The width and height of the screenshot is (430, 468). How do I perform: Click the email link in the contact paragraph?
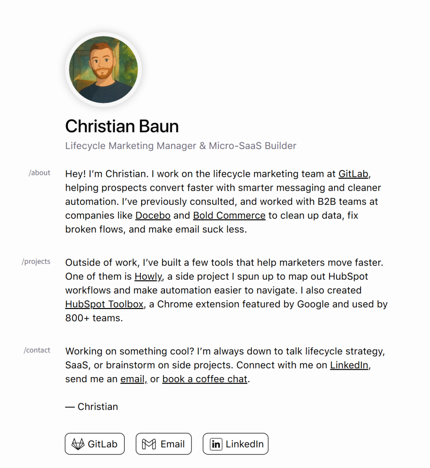click(x=132, y=378)
